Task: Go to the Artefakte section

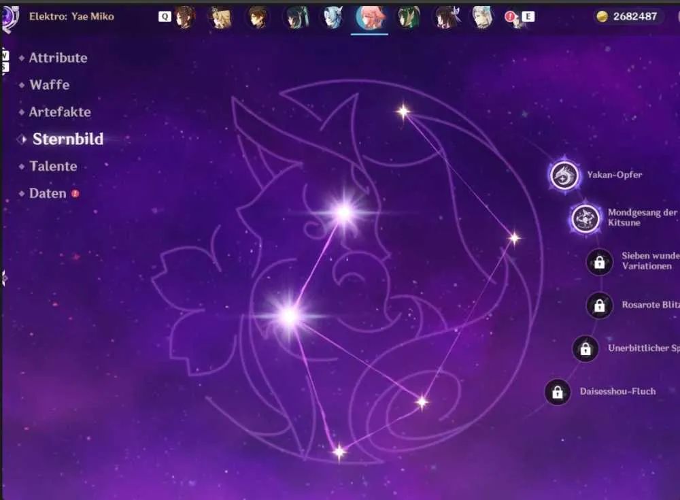Action: 60,112
